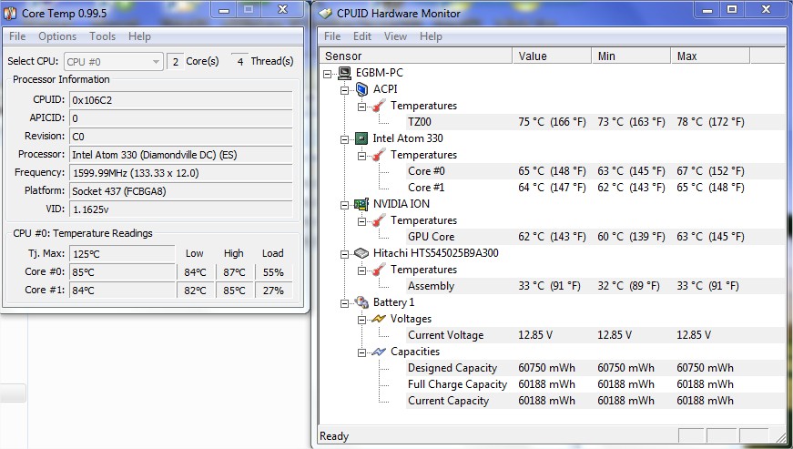Click the Value column header

552,56
